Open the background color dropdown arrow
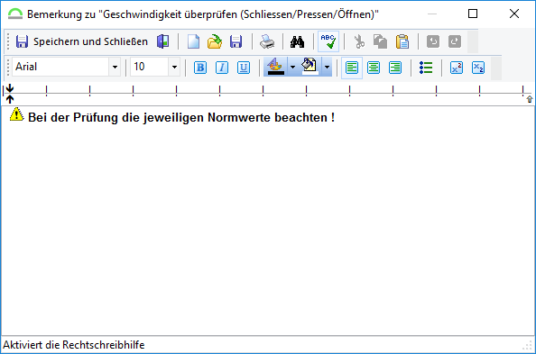The height and width of the screenshot is (354, 536). point(328,67)
